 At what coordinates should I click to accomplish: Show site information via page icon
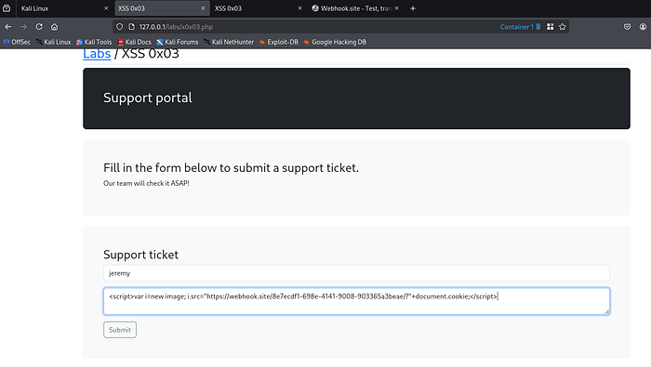(132, 27)
